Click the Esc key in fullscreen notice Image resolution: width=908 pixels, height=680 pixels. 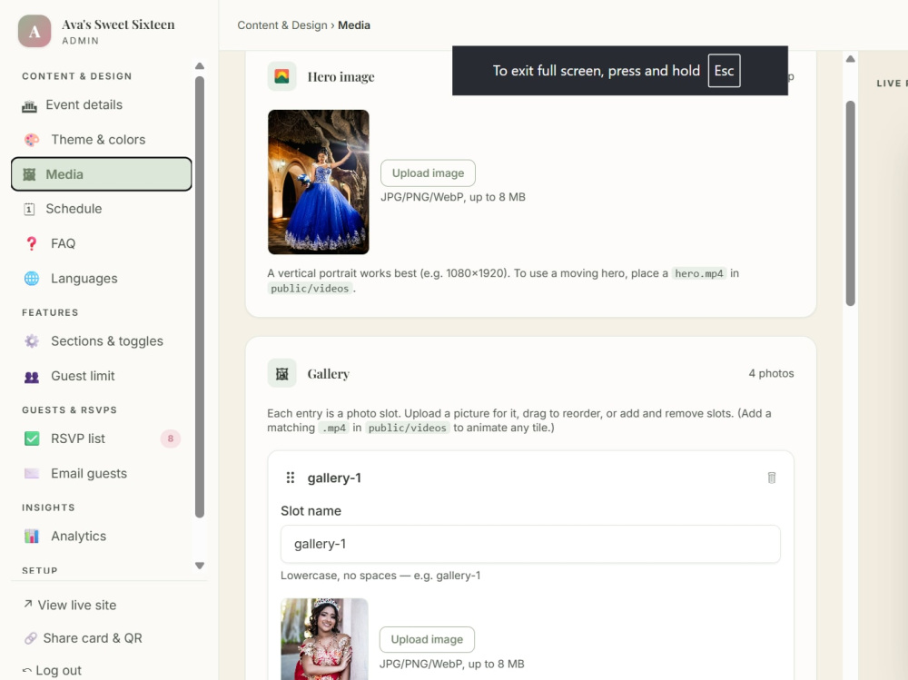(724, 71)
